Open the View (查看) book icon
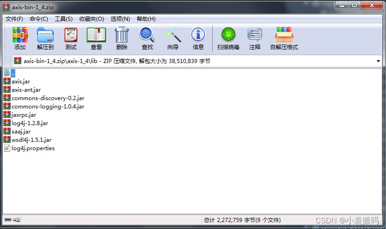The image size is (386, 229). coord(96,35)
